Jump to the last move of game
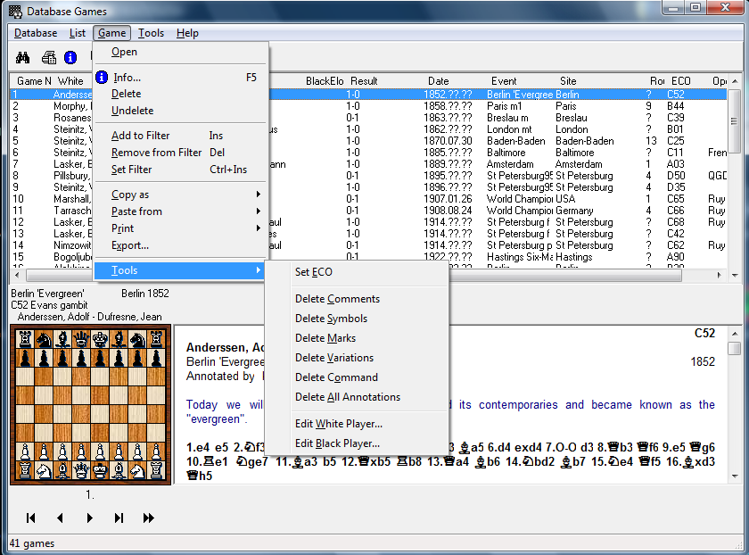This screenshot has width=749, height=555. [x=119, y=518]
